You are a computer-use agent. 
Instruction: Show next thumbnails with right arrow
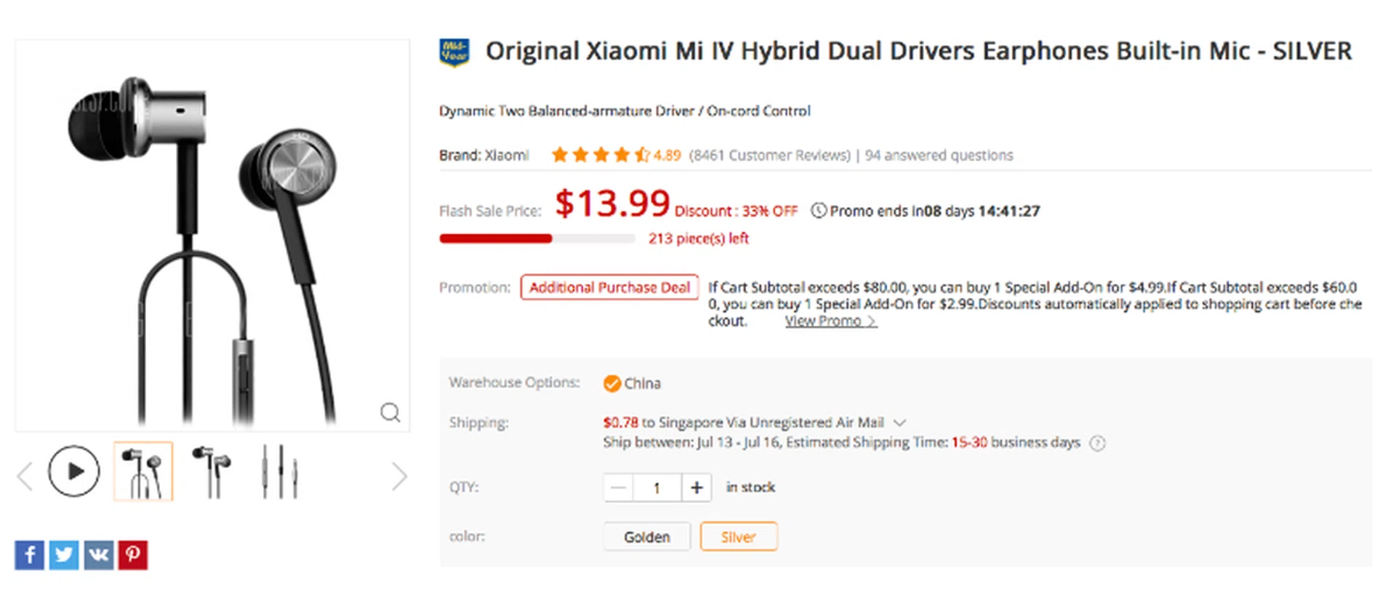tap(399, 477)
